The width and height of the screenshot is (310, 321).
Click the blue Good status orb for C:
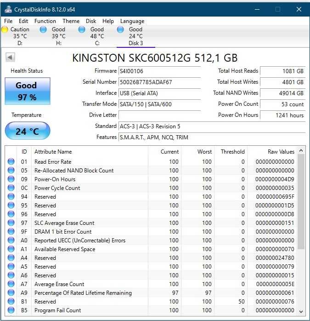pyautogui.click(x=82, y=30)
